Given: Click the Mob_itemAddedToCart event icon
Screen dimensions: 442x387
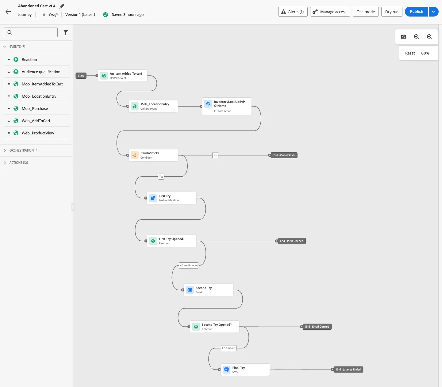Looking at the screenshot, I should click(16, 84).
